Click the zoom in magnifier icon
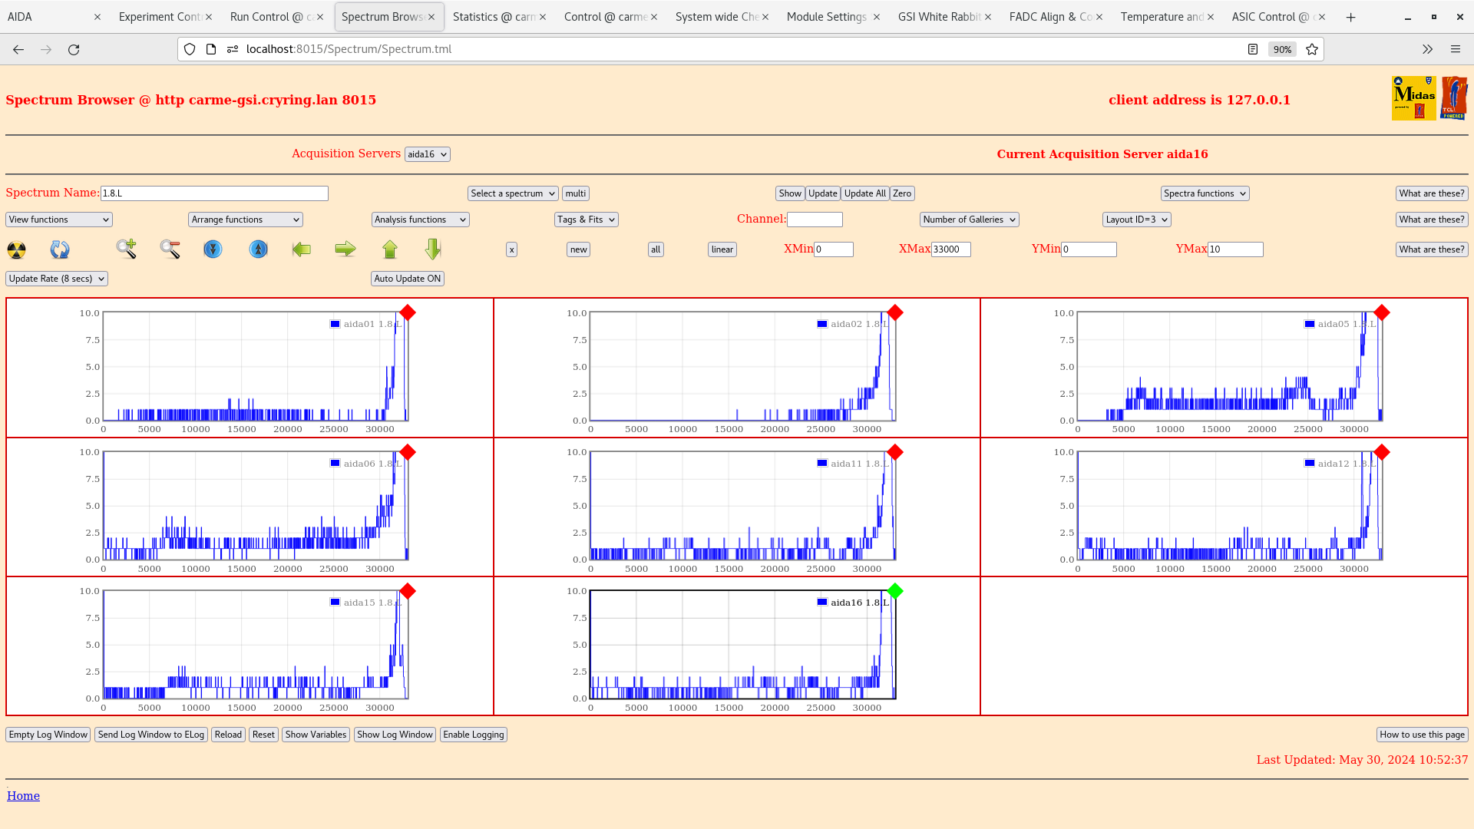The height and width of the screenshot is (829, 1474). (126, 249)
